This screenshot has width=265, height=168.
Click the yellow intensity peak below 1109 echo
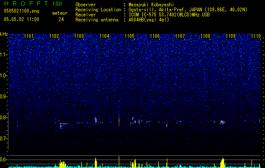pos(222,163)
